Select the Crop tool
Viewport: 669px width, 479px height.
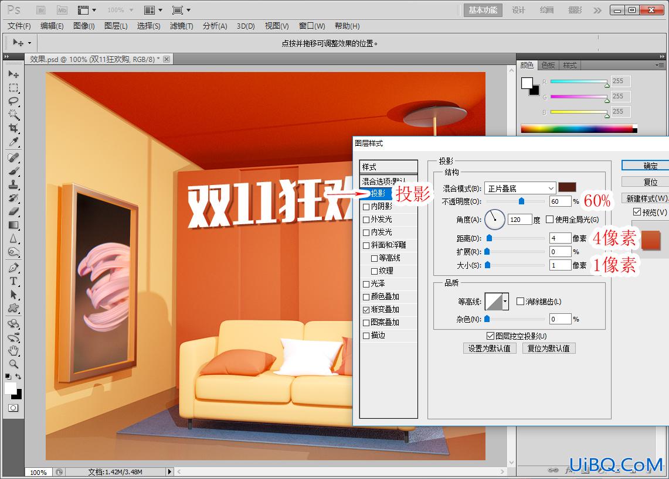[x=13, y=128]
